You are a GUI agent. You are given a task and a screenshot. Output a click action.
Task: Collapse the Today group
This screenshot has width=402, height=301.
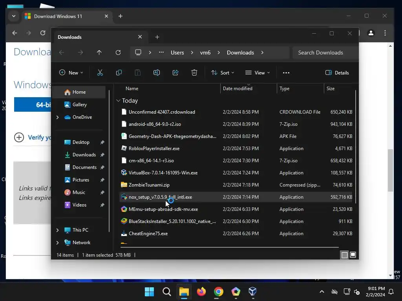pos(118,101)
